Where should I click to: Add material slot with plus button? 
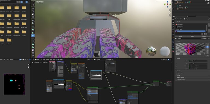209,24
